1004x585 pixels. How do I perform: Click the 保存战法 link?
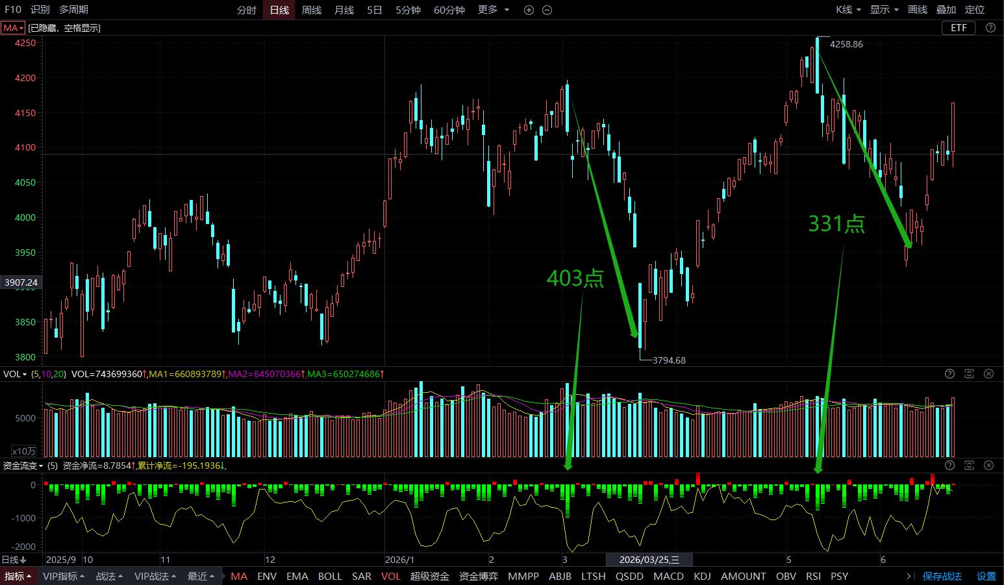(942, 576)
